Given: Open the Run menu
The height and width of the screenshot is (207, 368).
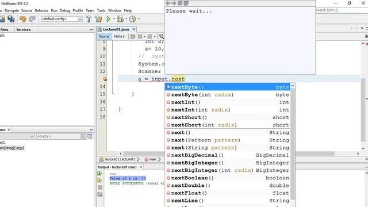Looking at the screenshot, I should 54,10.
